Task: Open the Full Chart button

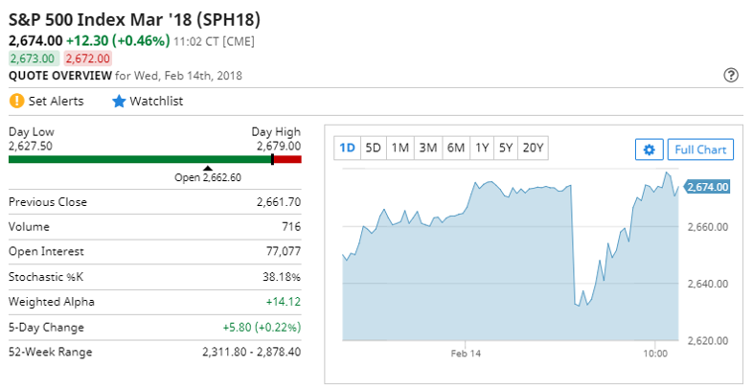Action: pos(700,149)
